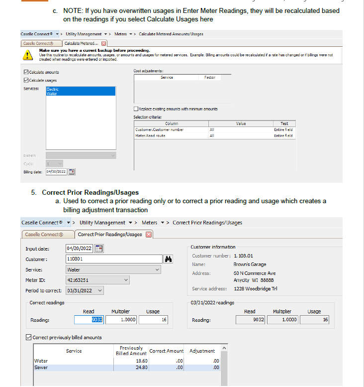
Task: Open Period to correct dropdown 03/31/2022
Action: pyautogui.click(x=85, y=290)
